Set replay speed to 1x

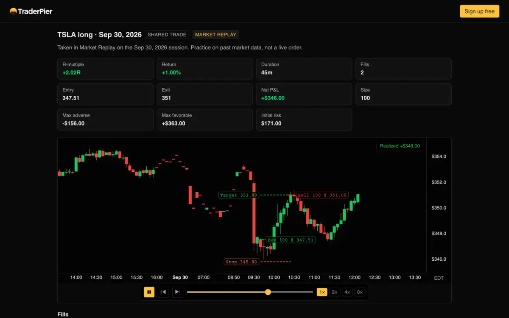tap(322, 292)
